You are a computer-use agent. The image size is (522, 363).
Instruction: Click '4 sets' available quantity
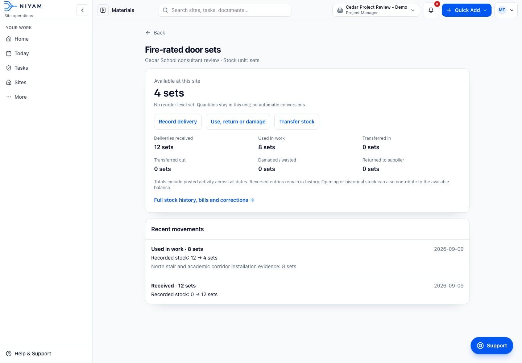[x=169, y=93]
